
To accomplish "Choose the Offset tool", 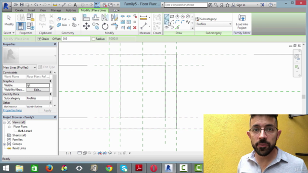I will point(96,18).
